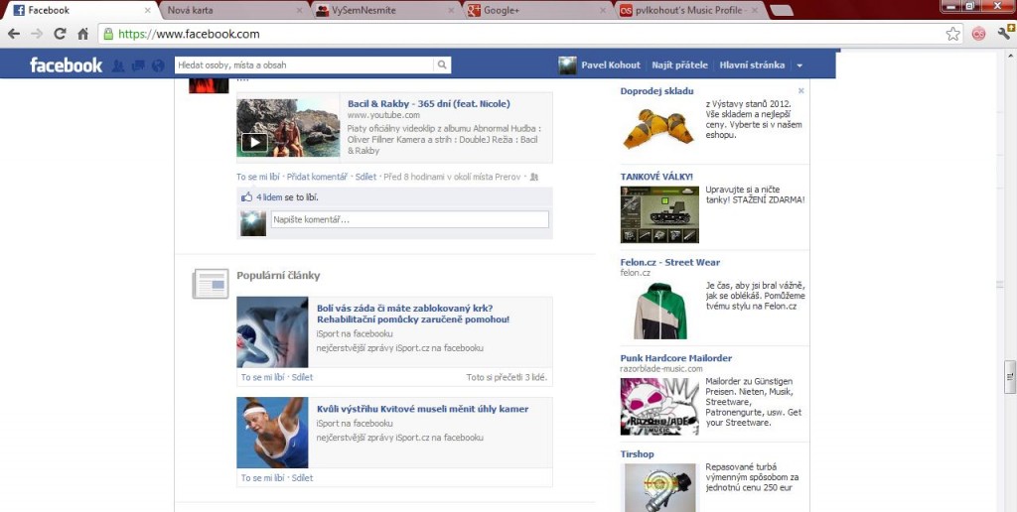Click the tank game ad image

coord(659,214)
